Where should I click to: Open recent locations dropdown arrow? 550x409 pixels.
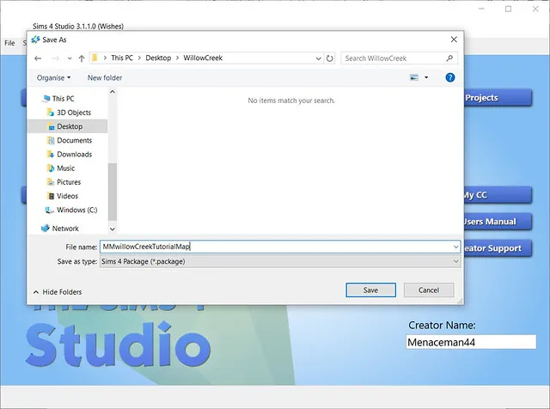pyautogui.click(x=70, y=58)
